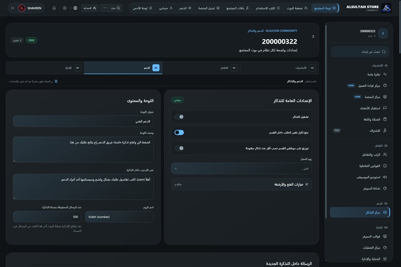The image size is (401, 267).
Task: Turn on توزيع على موظفي القسم toggle
Action: 179,148
